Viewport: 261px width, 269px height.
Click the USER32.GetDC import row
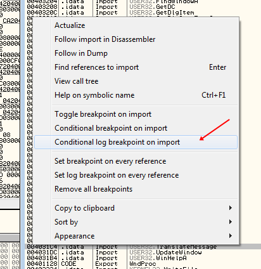point(143,7)
